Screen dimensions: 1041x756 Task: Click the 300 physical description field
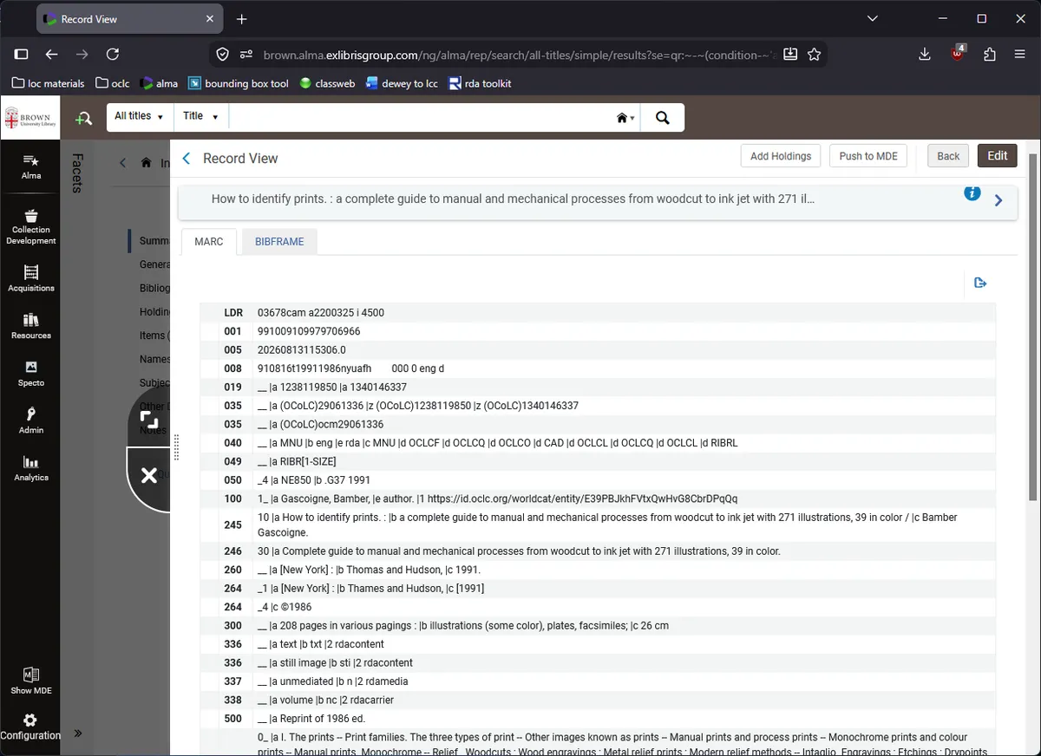pyautogui.click(x=597, y=626)
